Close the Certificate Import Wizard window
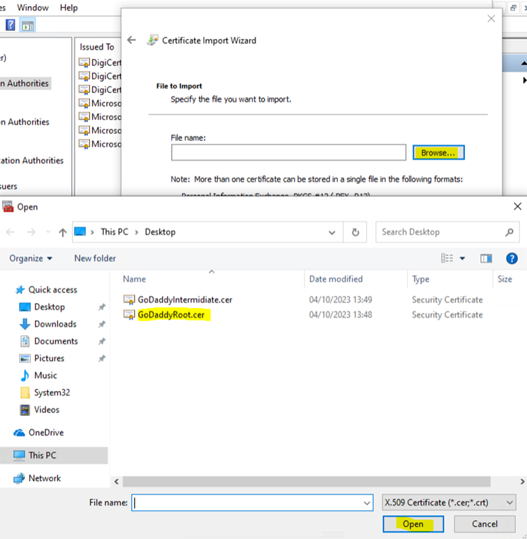Screen dimensions: 527x539 491,19
